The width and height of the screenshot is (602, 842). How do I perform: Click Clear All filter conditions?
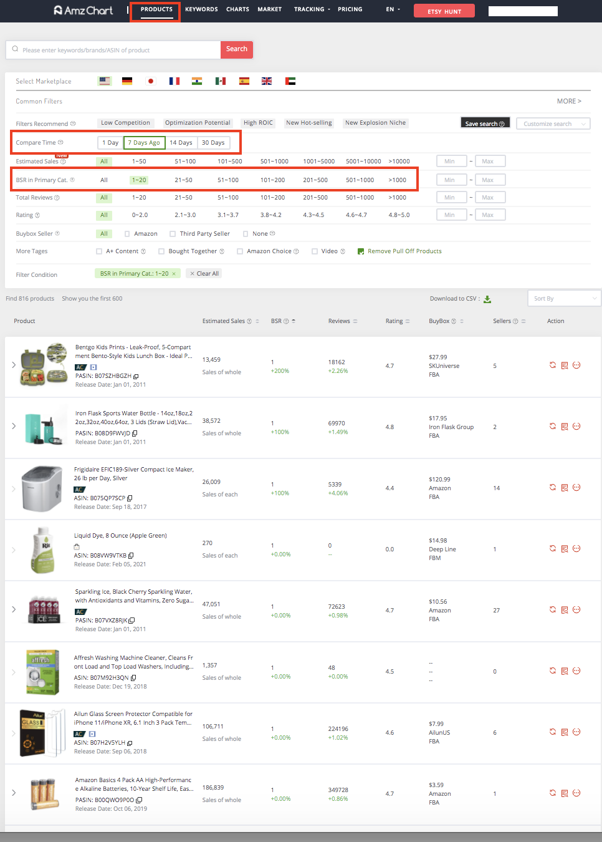pos(204,274)
